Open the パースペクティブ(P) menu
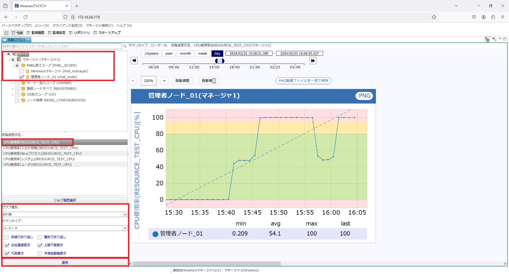This screenshot has height=274, width=509. [x=16, y=25]
